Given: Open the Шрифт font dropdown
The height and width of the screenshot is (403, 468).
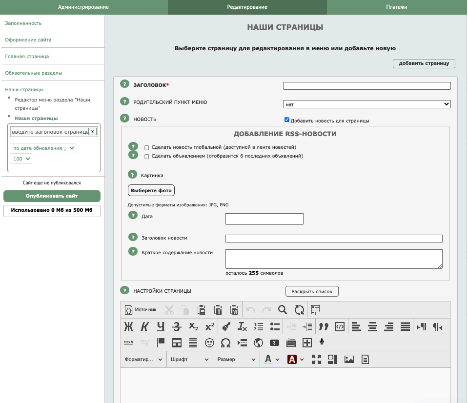Looking at the screenshot, I should pyautogui.click(x=189, y=360).
